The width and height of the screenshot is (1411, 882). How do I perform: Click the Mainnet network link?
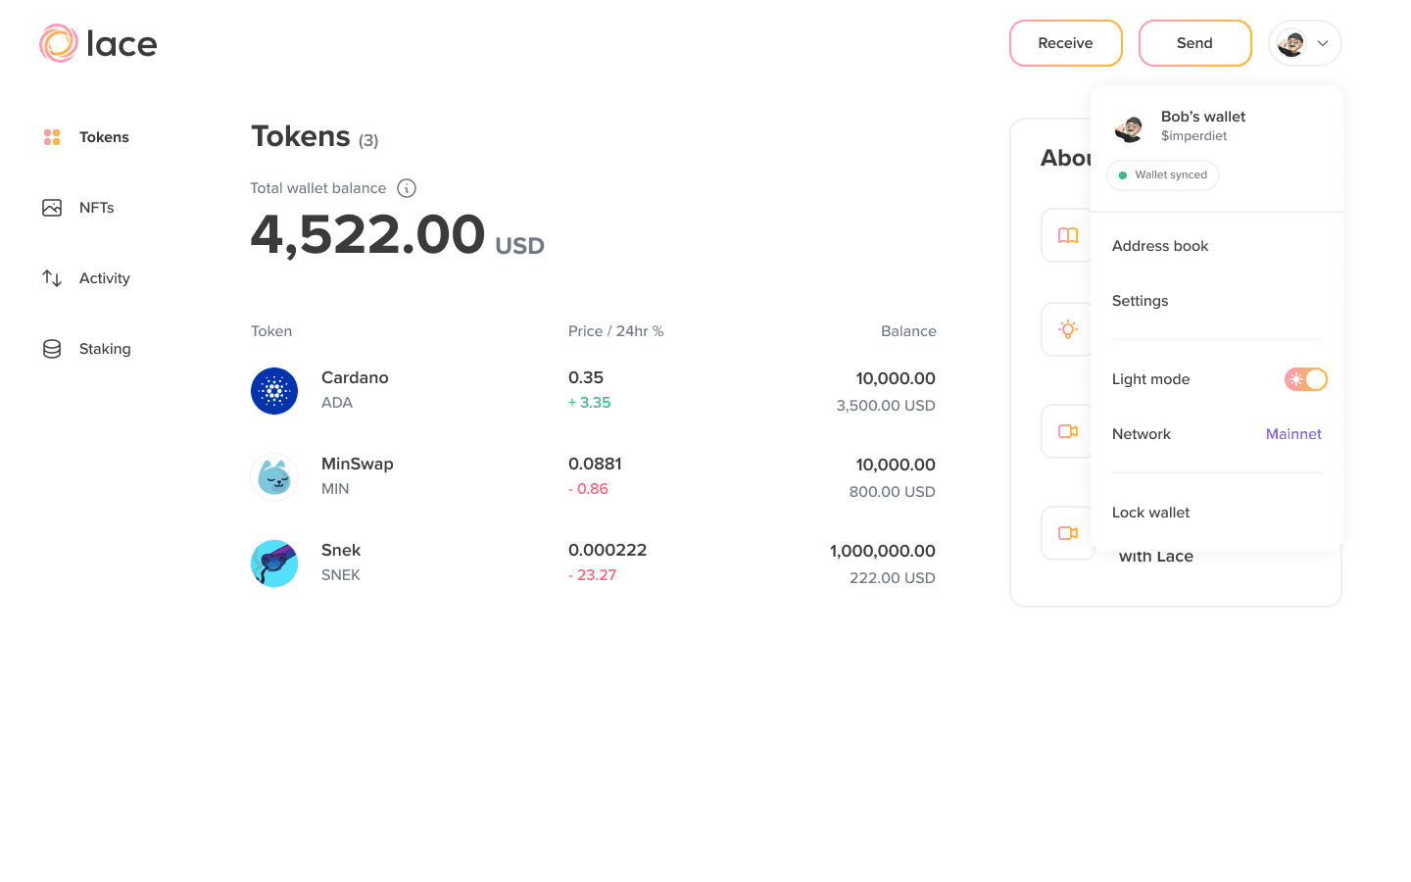1293,434
